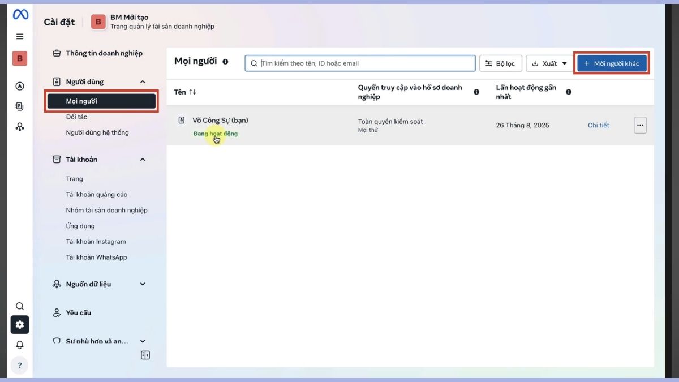Open the three-dot menu for Võ Công Sự
The height and width of the screenshot is (382, 679).
[640, 125]
